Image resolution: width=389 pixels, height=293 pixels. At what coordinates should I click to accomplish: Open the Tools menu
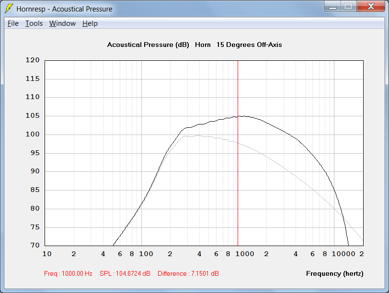coord(34,23)
